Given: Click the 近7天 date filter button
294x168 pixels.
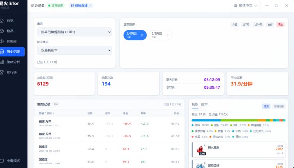Looking at the screenshot, I should click(x=246, y=25).
